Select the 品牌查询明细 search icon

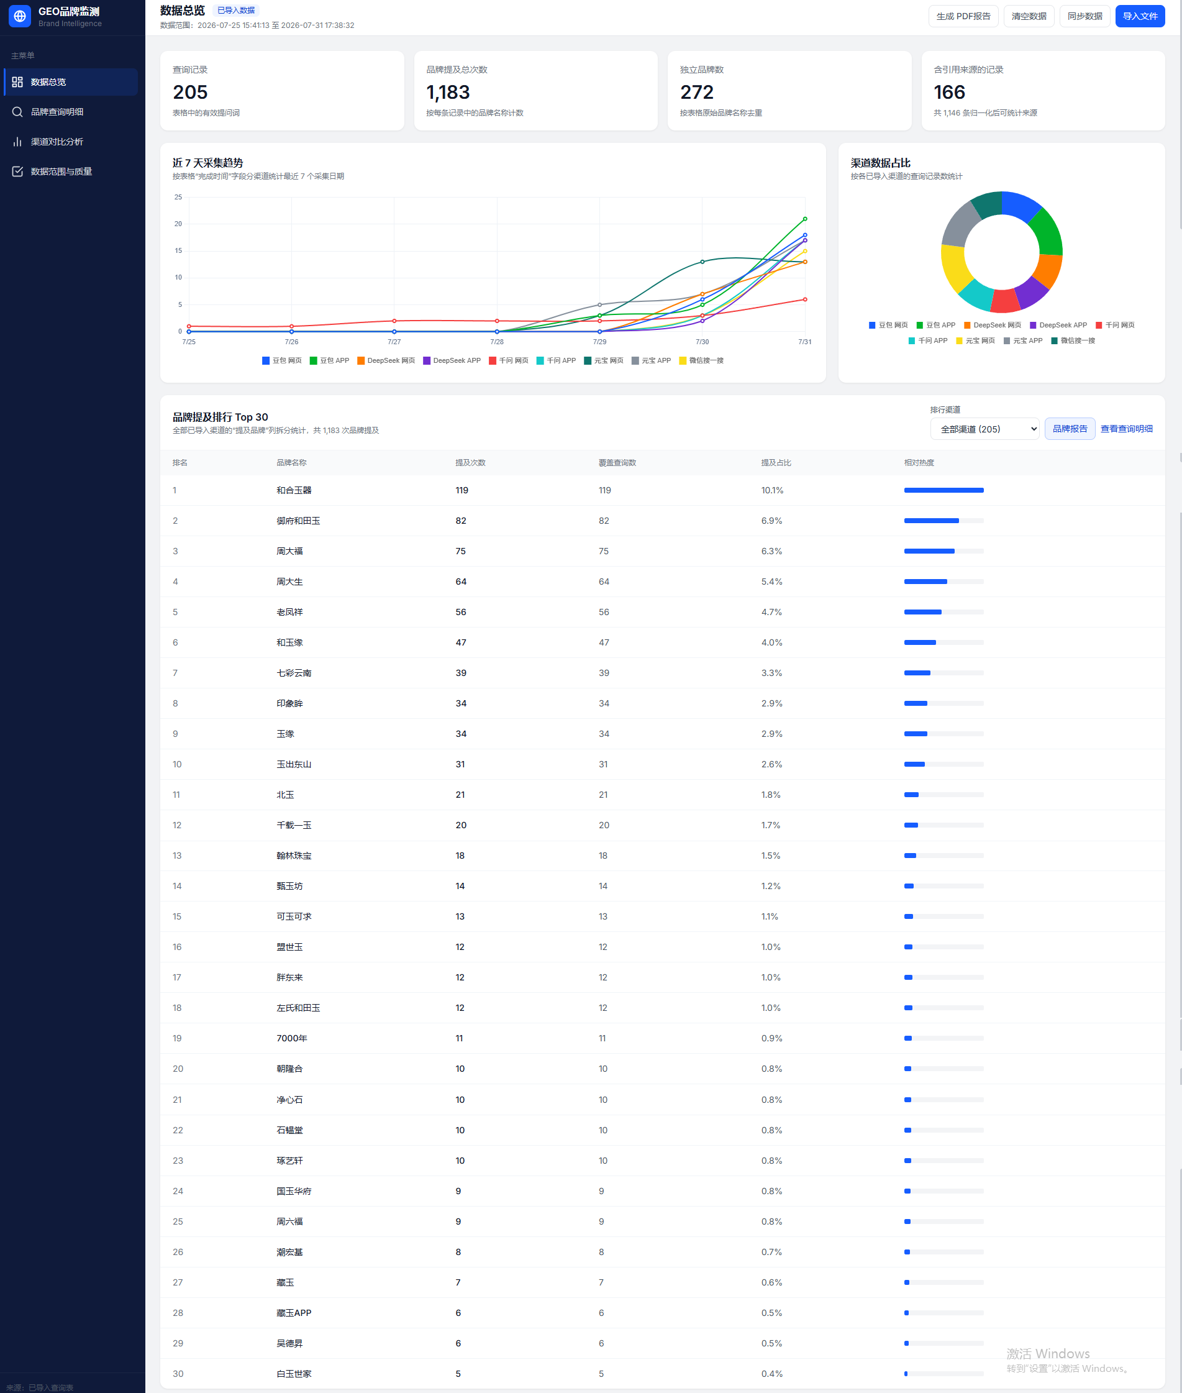click(x=17, y=112)
